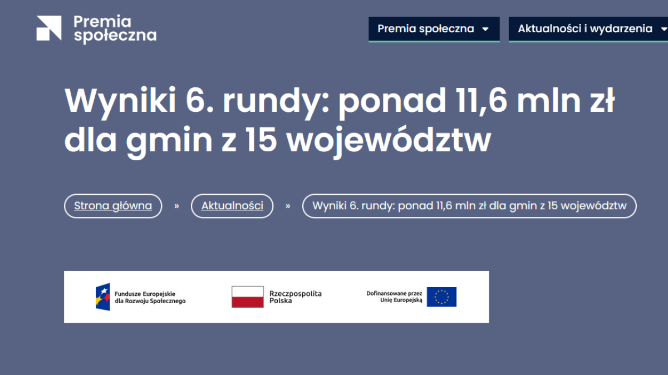Expand the Aktualności i wydarzenia menu
This screenshot has height=375, width=668.
click(x=587, y=28)
